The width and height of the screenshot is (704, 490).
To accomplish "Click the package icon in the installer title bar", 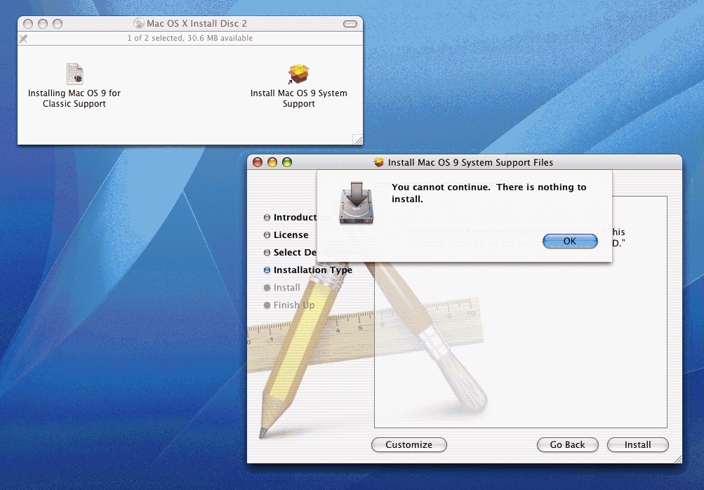I will (379, 162).
